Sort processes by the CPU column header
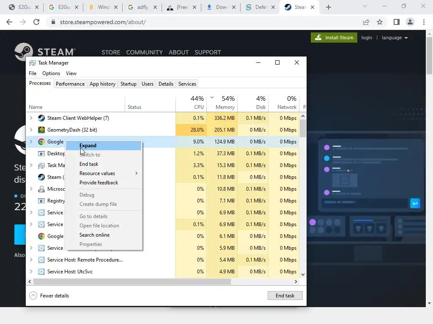Viewport: 433px width, 324px height. pos(191,103)
